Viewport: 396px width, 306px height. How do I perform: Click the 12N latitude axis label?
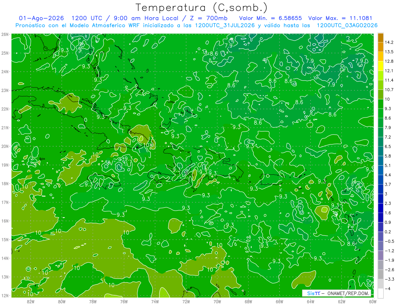[5, 295]
